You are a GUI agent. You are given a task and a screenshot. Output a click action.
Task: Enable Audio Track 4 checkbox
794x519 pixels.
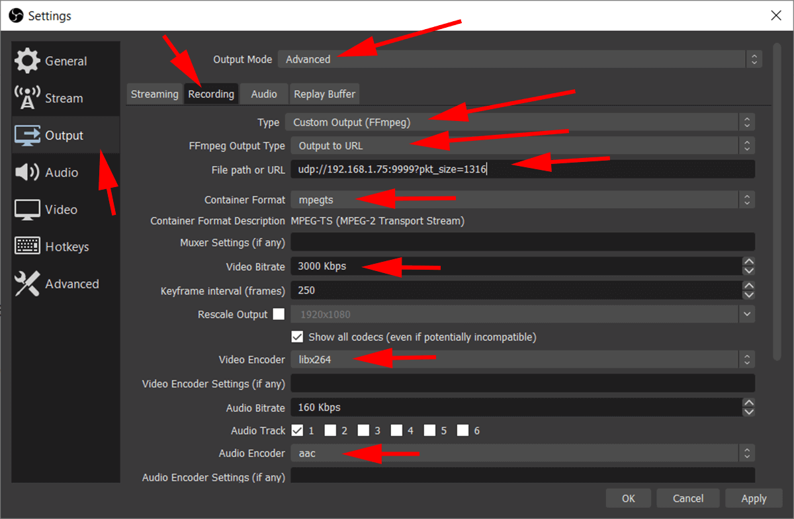(396, 430)
